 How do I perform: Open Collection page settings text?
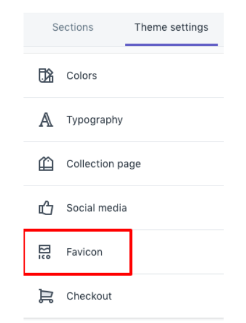click(x=104, y=164)
